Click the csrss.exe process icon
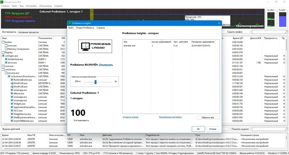289x155 pixels. (3, 66)
